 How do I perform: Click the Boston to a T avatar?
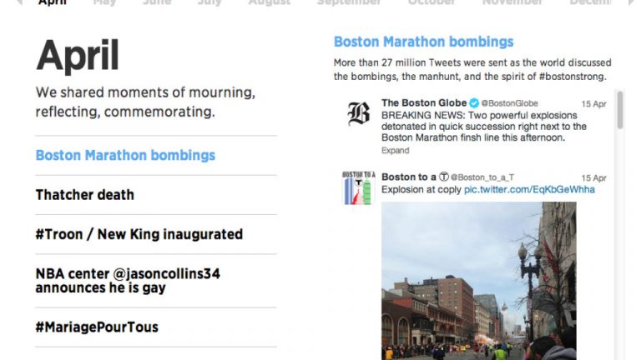click(359, 187)
